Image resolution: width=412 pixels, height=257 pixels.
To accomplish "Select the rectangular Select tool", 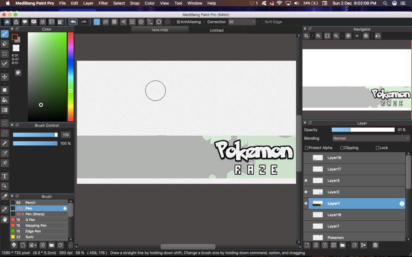I will click(x=5, y=123).
